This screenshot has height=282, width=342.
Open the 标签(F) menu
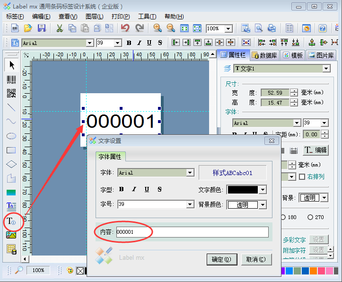[x=15, y=17]
